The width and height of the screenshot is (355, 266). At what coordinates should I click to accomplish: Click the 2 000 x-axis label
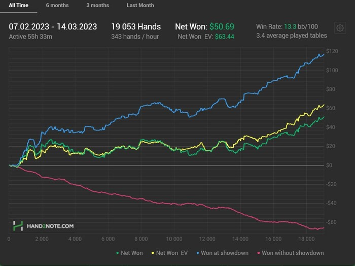(42, 239)
